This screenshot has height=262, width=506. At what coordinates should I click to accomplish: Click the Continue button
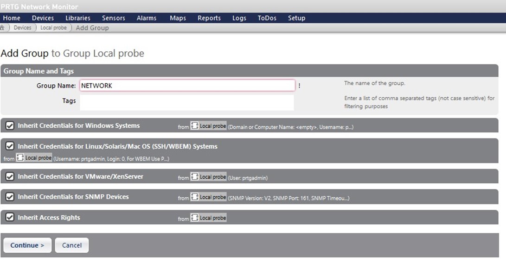point(27,245)
